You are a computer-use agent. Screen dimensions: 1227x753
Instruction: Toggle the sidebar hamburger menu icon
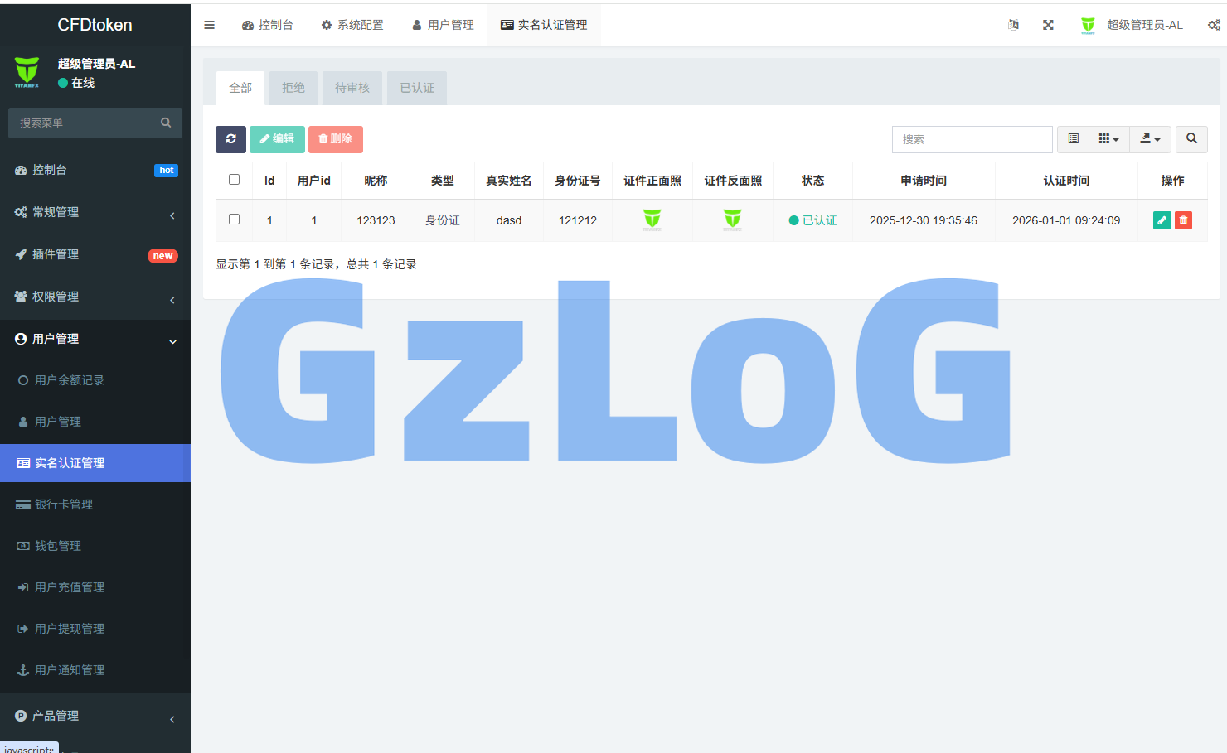(x=209, y=25)
